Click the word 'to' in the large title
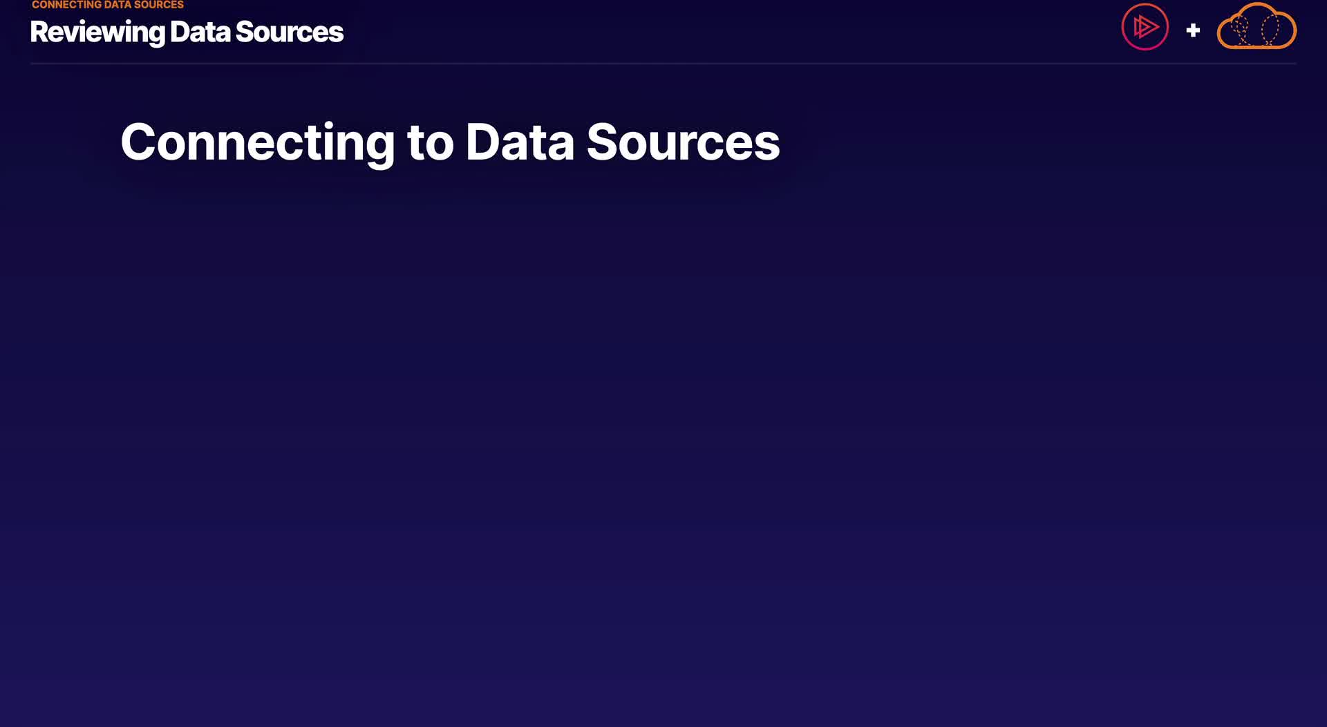 coord(430,142)
